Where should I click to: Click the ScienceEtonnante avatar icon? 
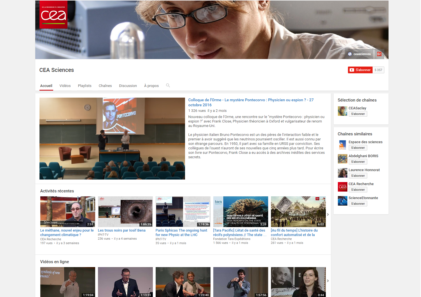342,201
